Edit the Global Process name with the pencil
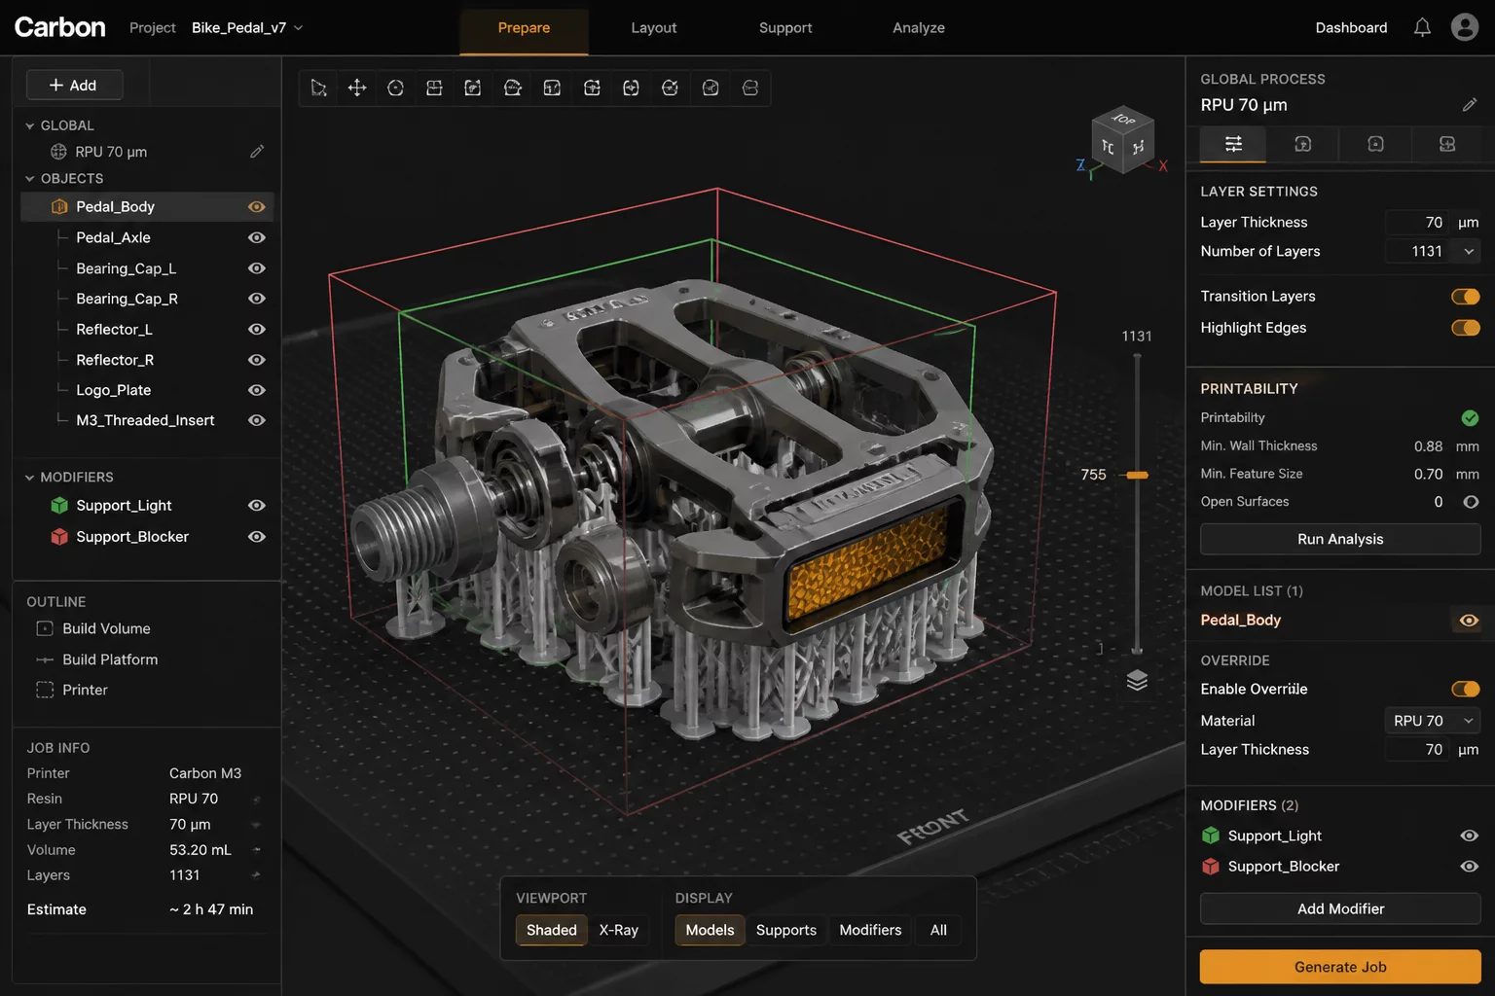The height and width of the screenshot is (996, 1495). [x=1470, y=105]
